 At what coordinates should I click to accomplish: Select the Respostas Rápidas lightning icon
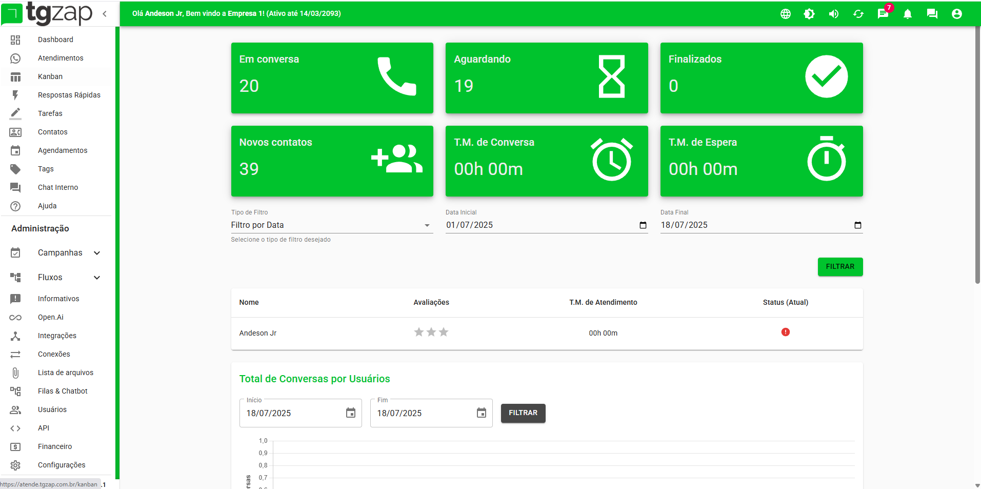(x=16, y=95)
